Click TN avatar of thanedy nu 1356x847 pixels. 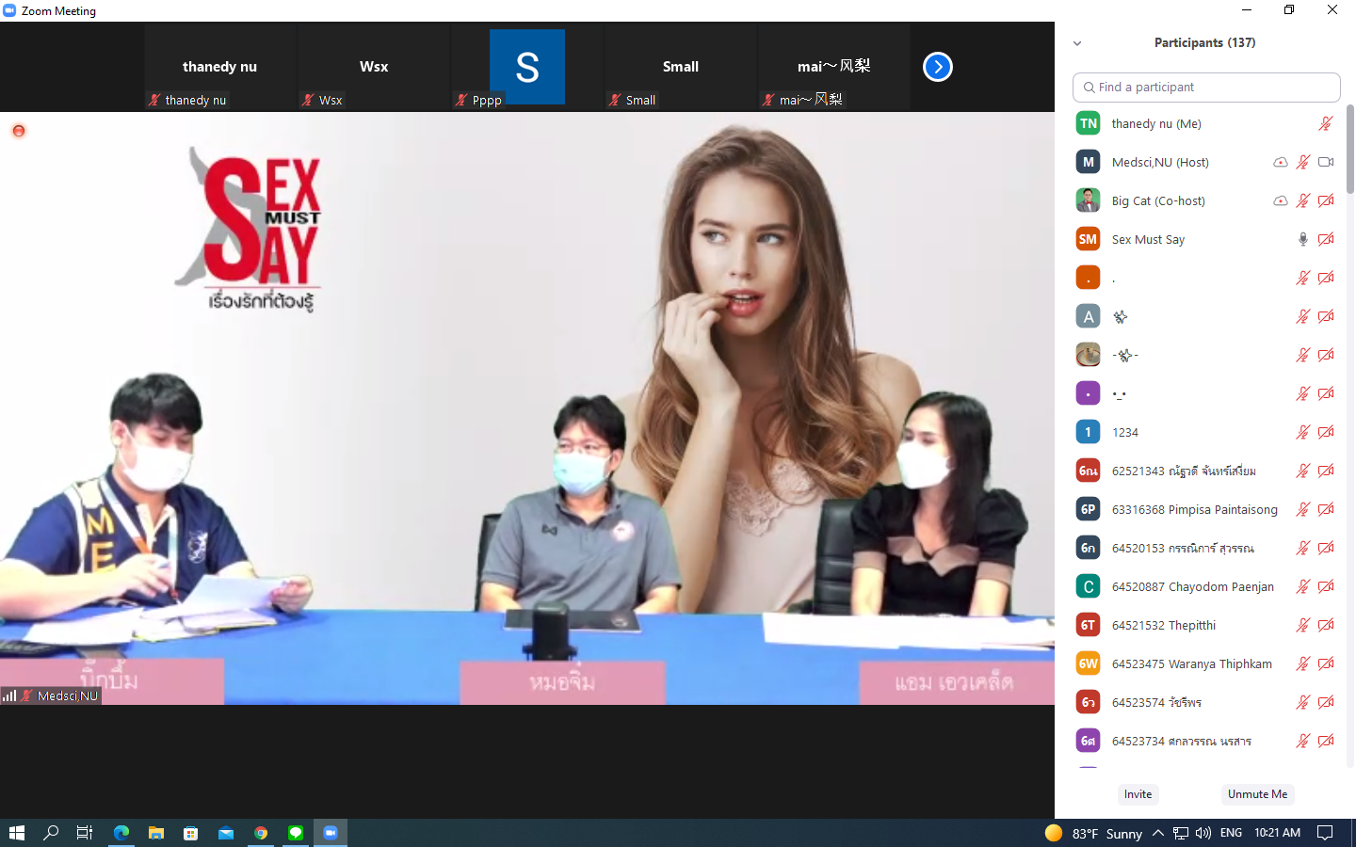coord(1088,123)
